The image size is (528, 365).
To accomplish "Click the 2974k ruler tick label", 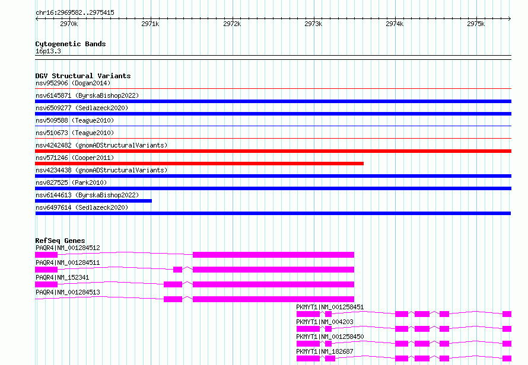I will pyautogui.click(x=395, y=24).
